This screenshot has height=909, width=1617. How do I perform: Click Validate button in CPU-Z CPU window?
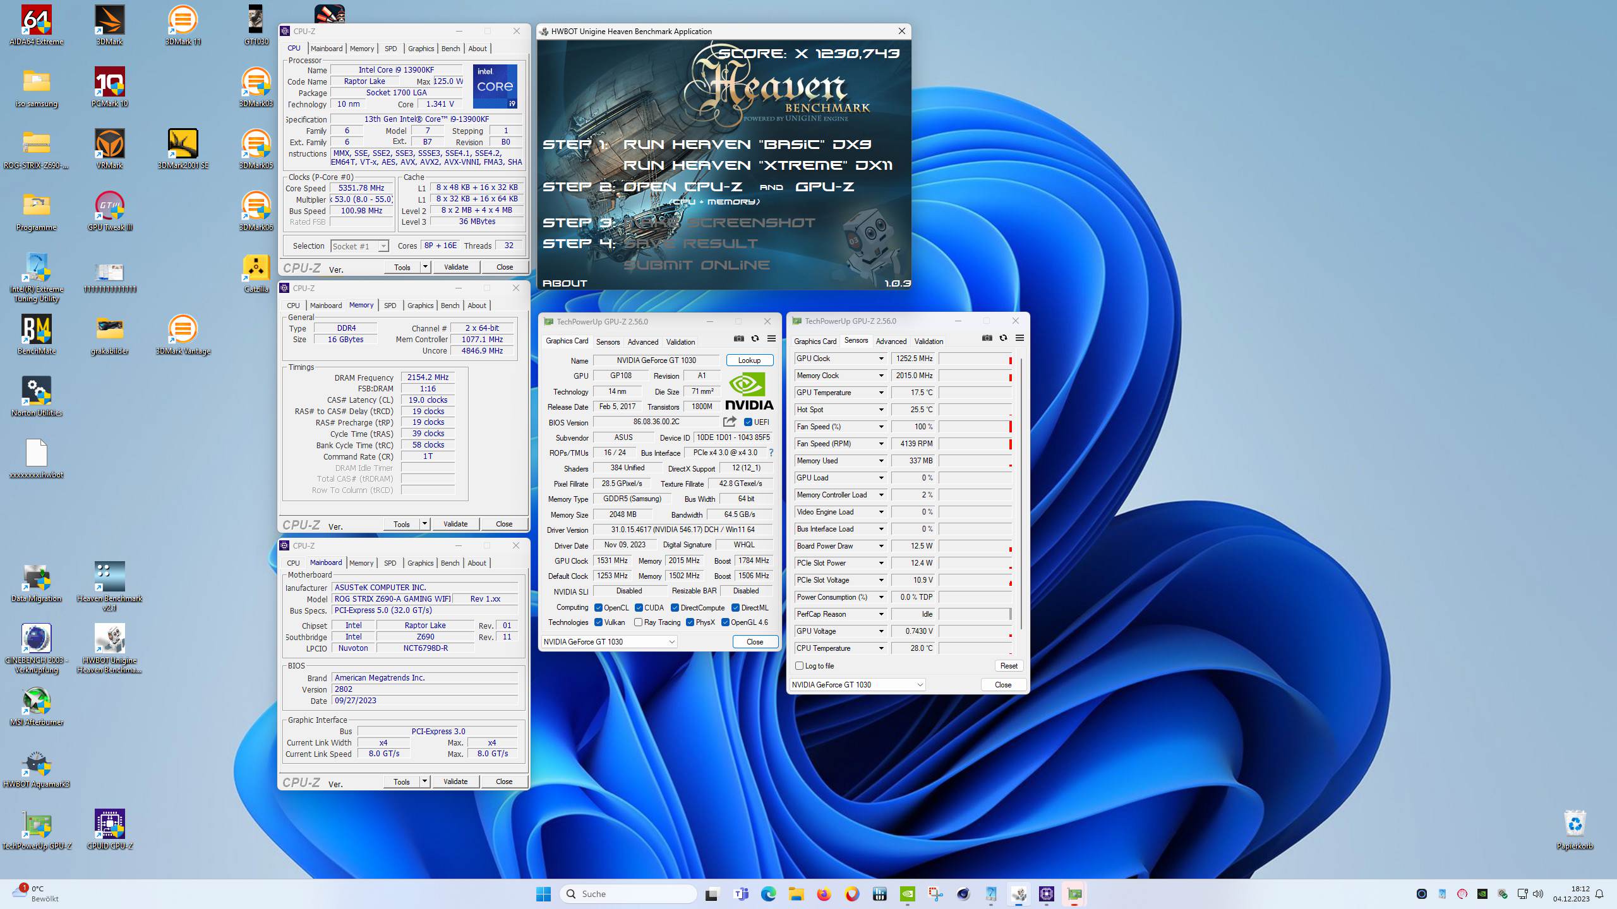coord(456,267)
